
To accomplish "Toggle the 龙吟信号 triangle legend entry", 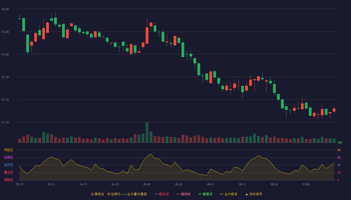I will (254, 194).
